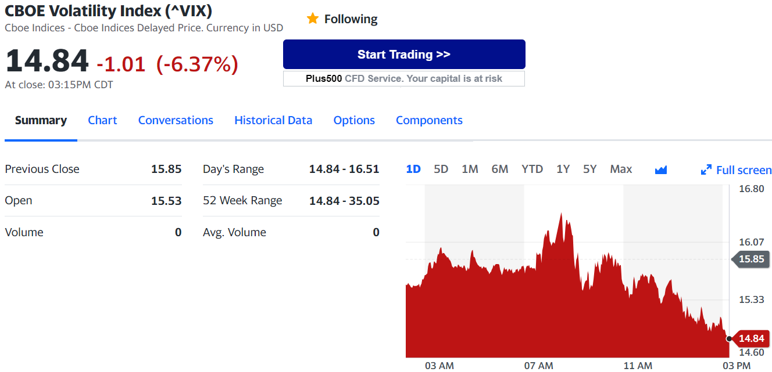Switch chart to 1Y range

(x=563, y=169)
